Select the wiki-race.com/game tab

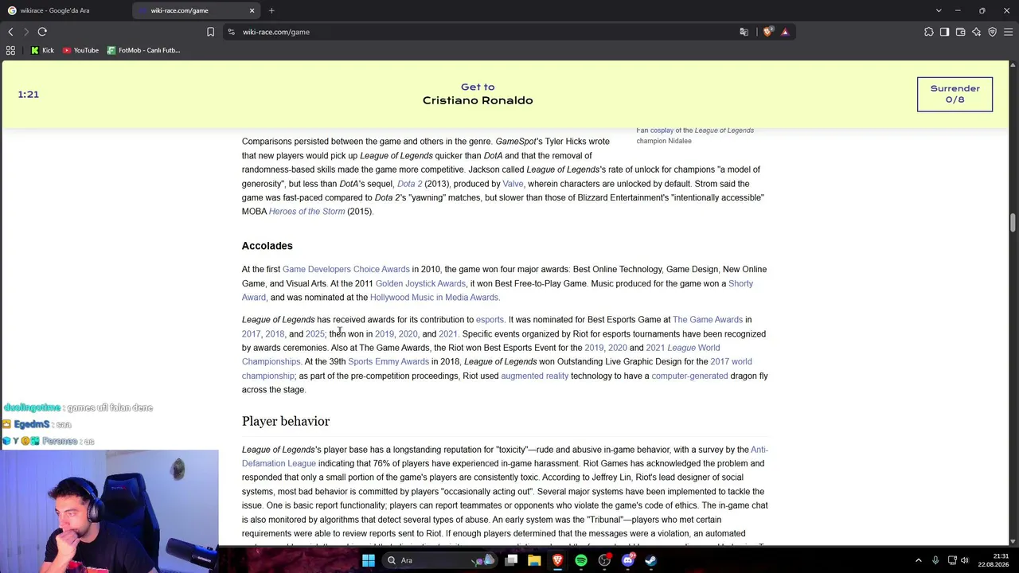[195, 10]
